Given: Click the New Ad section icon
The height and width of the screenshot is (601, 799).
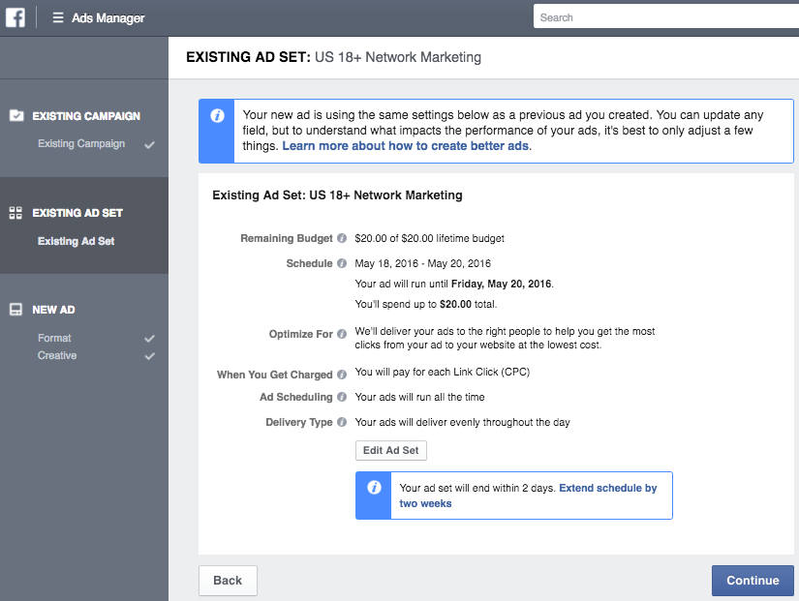Looking at the screenshot, I should 15,310.
